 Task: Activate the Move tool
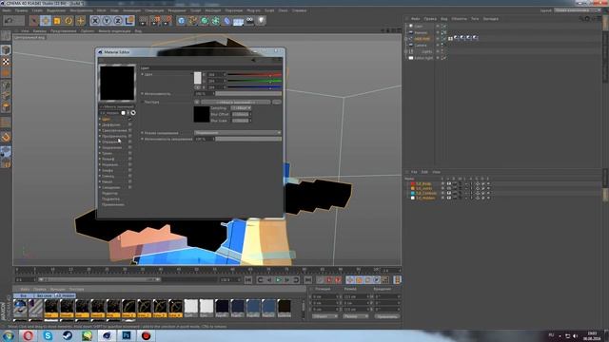[46, 20]
